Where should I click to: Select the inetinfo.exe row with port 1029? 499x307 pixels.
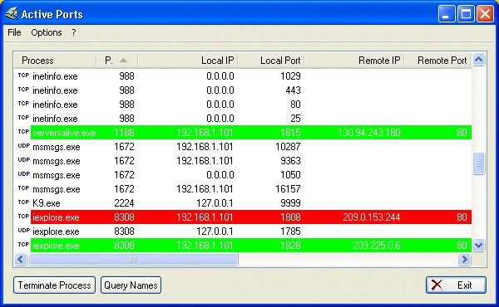[x=243, y=76]
